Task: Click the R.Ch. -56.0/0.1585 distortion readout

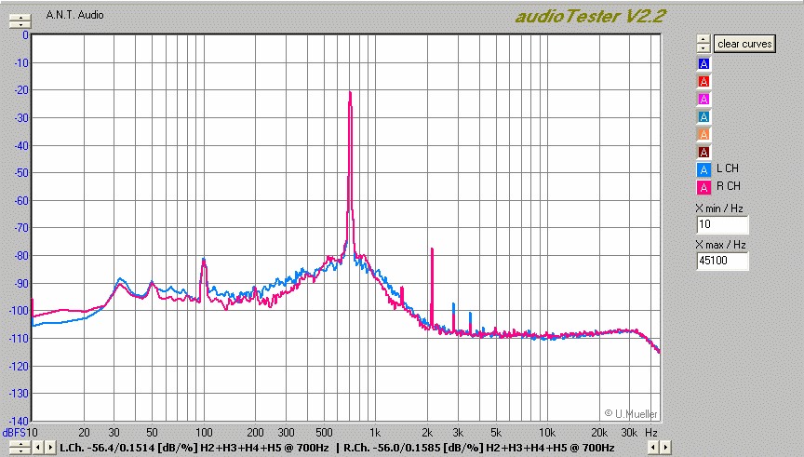Action: click(479, 448)
